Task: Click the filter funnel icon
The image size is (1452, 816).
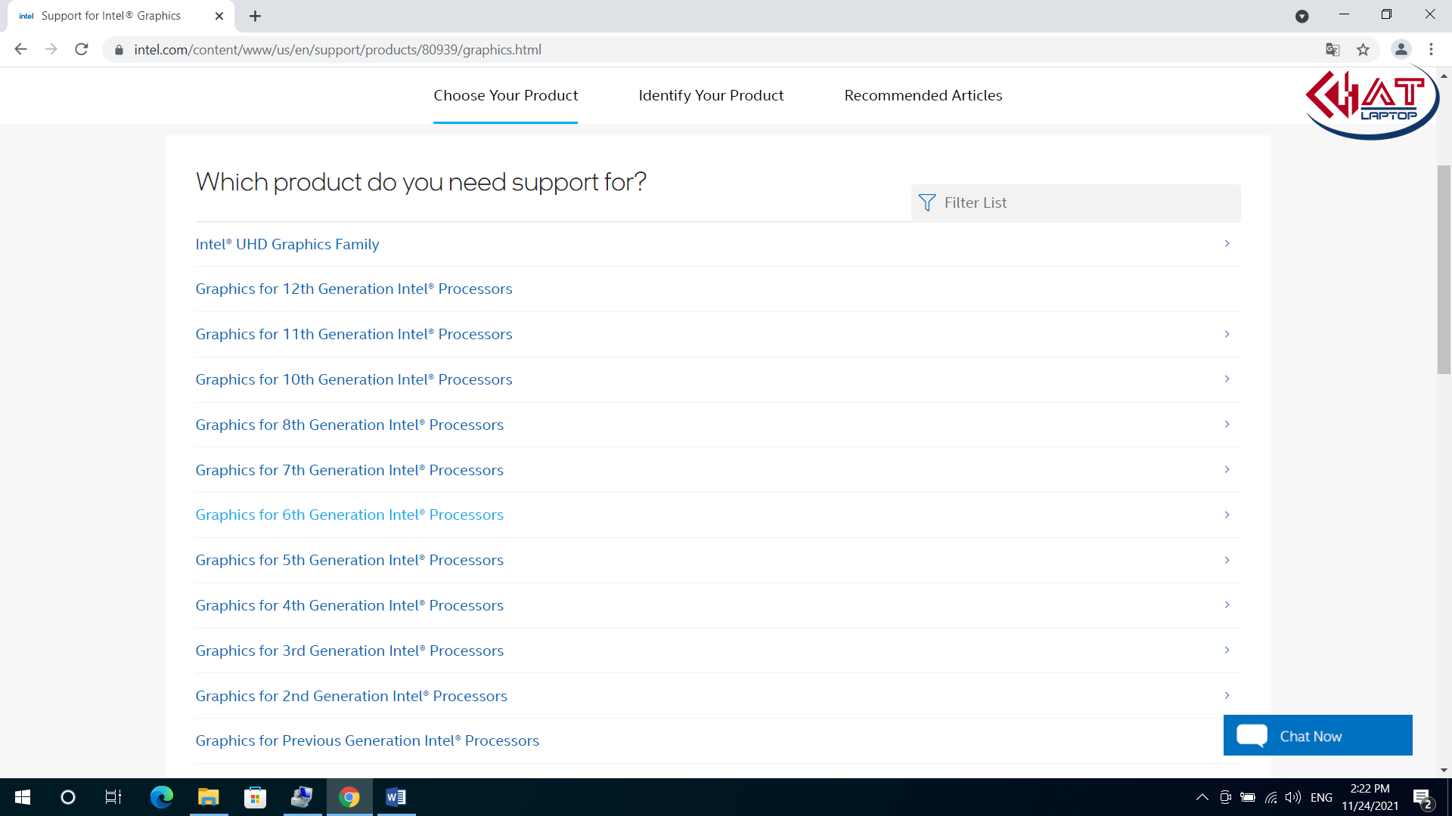Action: pos(926,202)
